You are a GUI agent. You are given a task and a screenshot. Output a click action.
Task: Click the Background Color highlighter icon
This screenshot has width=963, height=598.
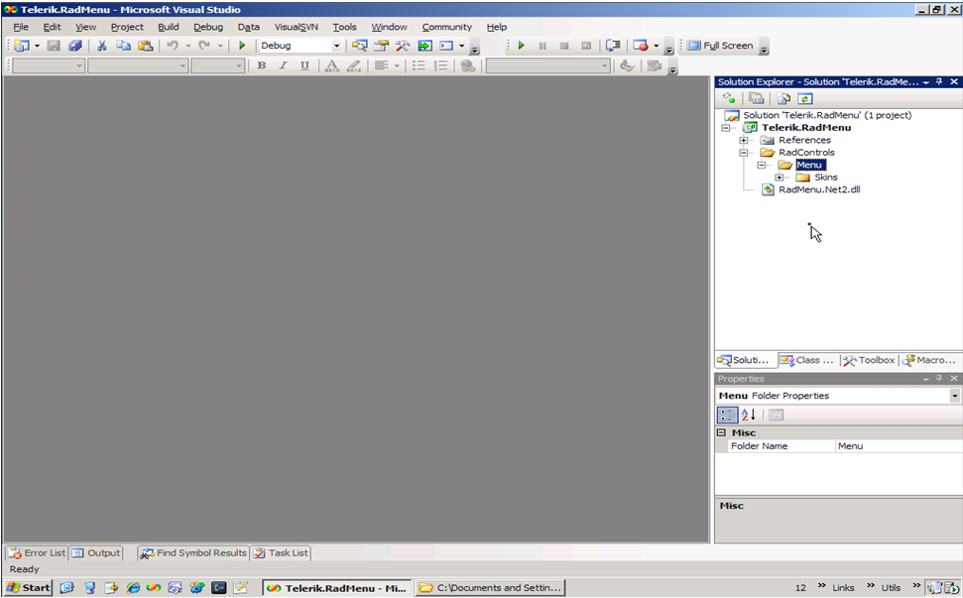(x=354, y=65)
